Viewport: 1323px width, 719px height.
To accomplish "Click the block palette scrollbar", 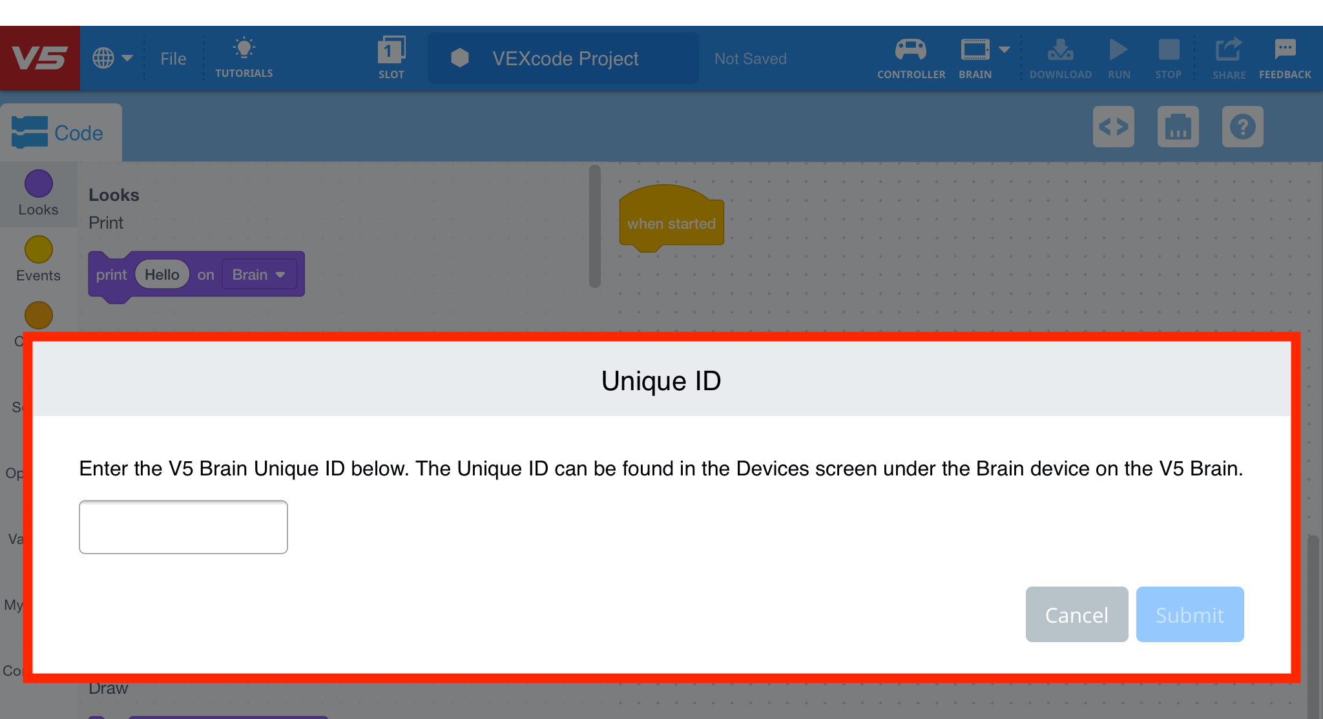I will click(x=595, y=226).
